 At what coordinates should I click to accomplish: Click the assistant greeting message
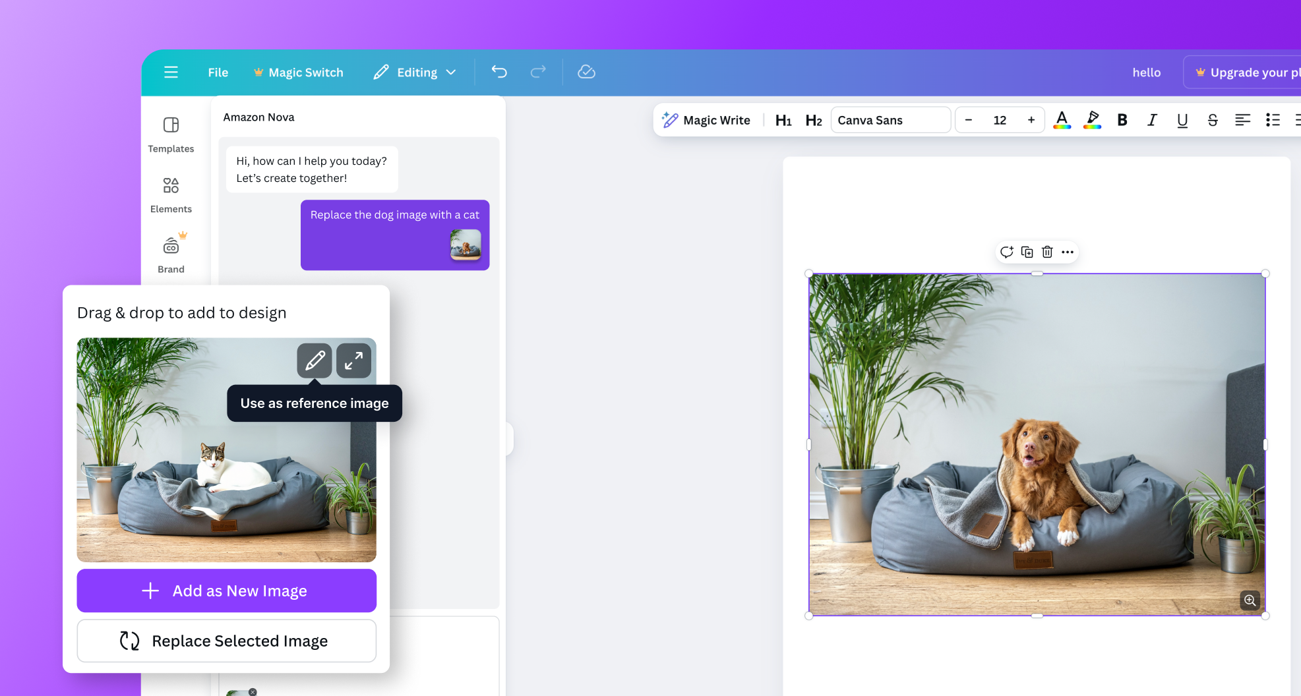click(x=311, y=169)
